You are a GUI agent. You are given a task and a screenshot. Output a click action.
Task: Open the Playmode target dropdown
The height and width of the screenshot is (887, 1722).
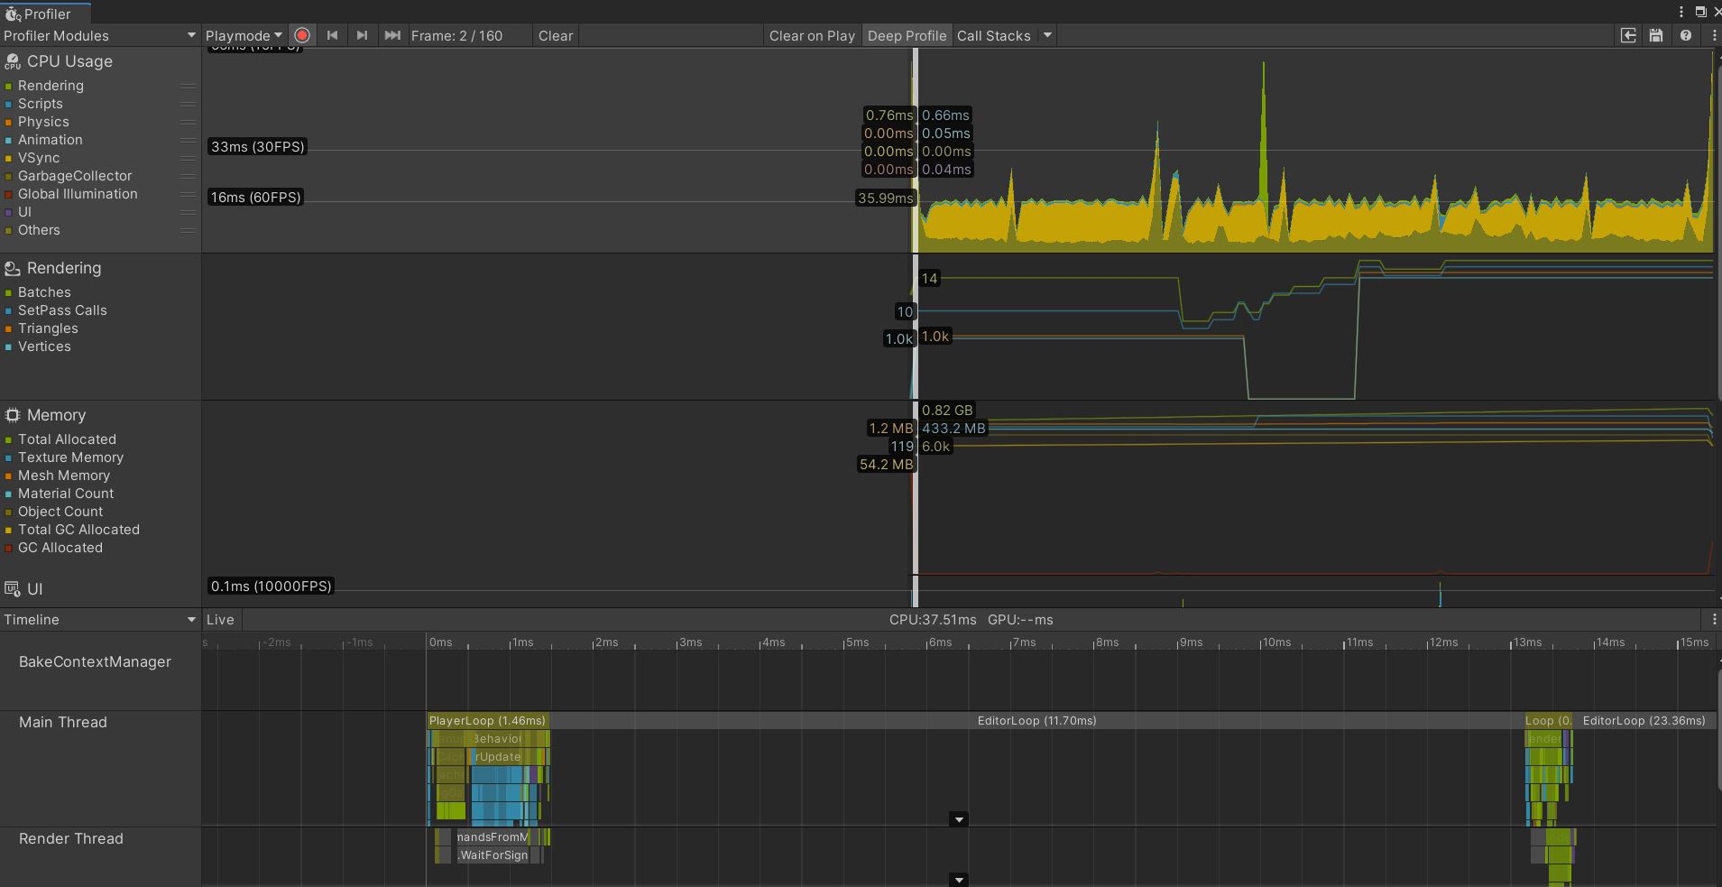pos(244,35)
